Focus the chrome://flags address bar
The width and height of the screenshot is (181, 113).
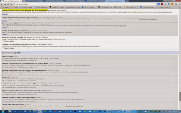click(x=85, y=4)
